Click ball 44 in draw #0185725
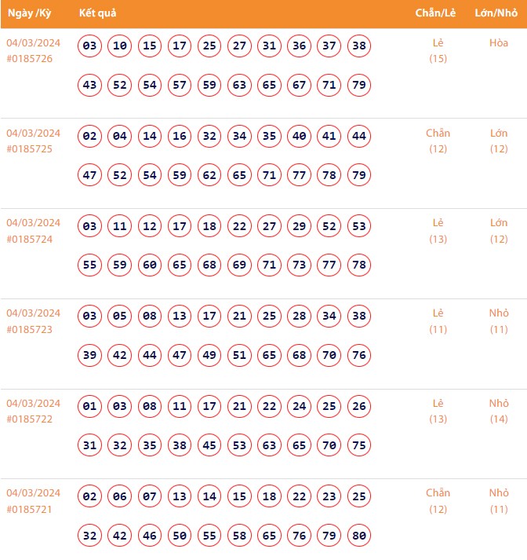The width and height of the screenshot is (527, 560). point(359,136)
